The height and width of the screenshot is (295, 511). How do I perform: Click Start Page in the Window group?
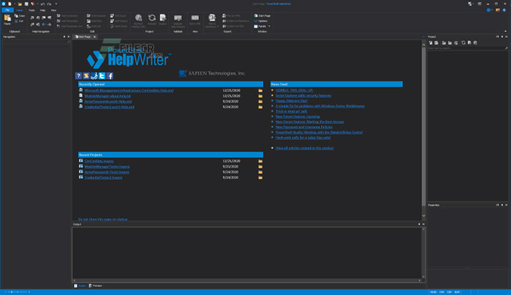(262, 16)
